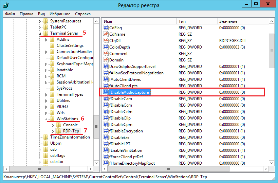The height and width of the screenshot is (183, 278).
Task: Open the Избранное menu
Action: (59, 14)
